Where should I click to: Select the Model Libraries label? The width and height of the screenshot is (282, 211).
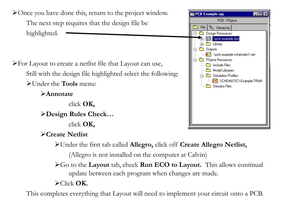tap(223, 70)
